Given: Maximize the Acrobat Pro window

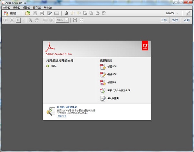Looking at the screenshot, I should pyautogui.click(x=181, y=2).
